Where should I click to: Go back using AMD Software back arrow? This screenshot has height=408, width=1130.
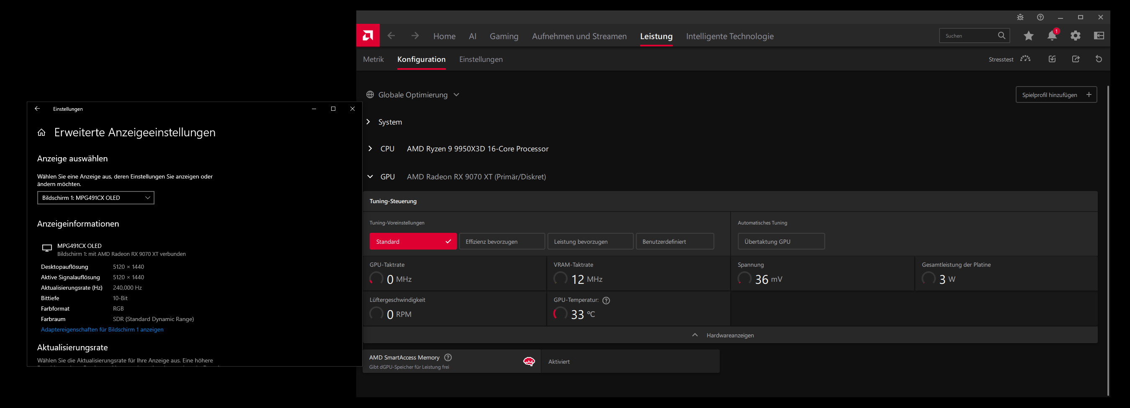click(391, 36)
